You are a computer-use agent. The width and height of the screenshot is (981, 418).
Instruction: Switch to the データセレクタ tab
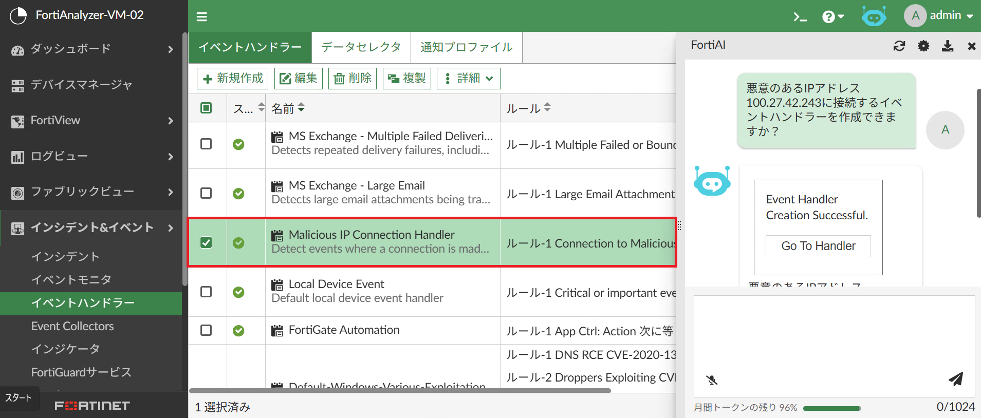(x=361, y=47)
